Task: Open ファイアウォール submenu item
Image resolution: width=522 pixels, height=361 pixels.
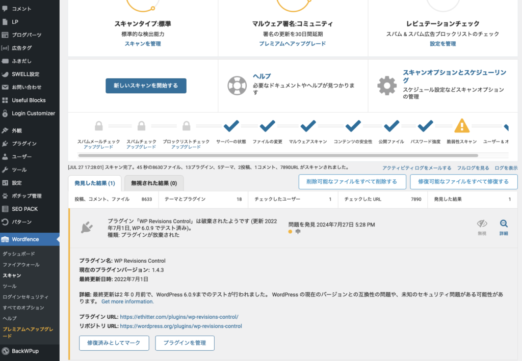Action: coord(21,265)
